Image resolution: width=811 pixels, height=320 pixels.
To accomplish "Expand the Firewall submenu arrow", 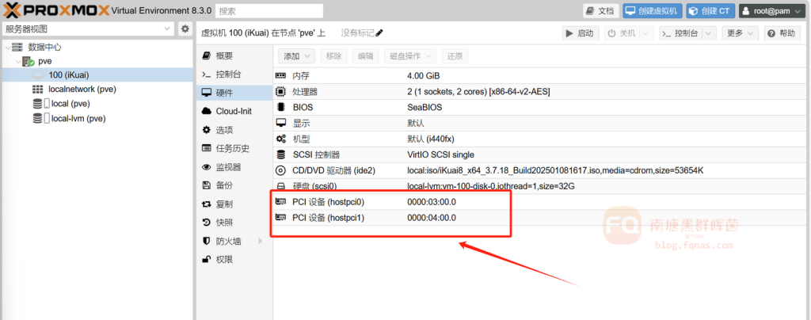I will pos(259,241).
